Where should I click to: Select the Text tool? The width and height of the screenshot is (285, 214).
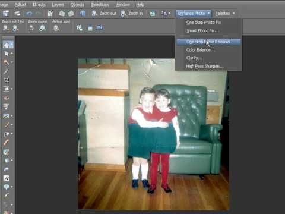tap(7, 178)
